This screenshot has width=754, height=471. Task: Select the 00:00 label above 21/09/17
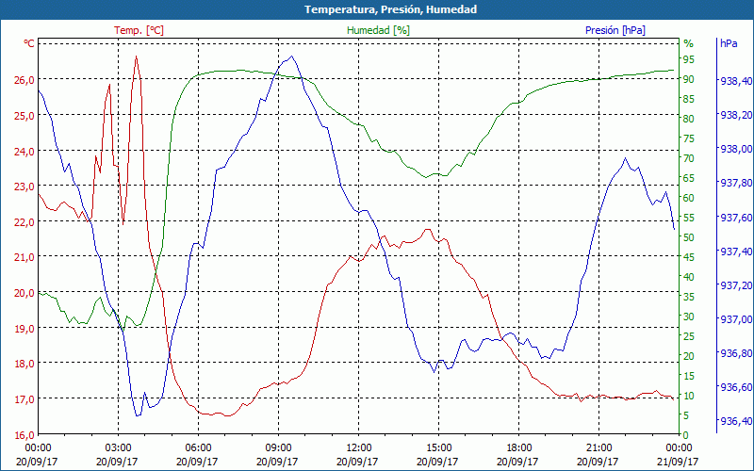point(679,448)
